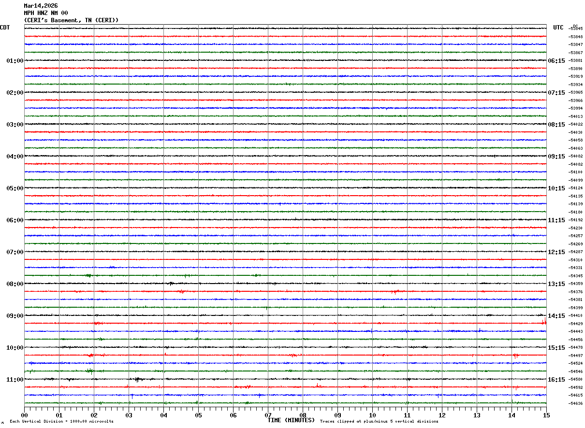
Task: Click the CDT timezone header
Action: click(x=5, y=28)
